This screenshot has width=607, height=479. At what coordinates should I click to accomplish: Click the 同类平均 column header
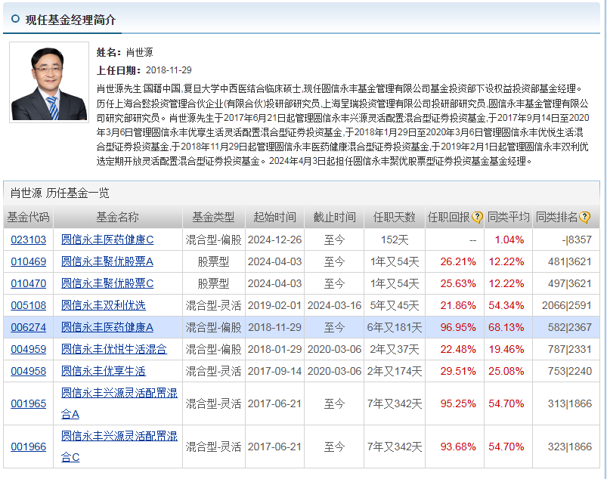point(508,217)
